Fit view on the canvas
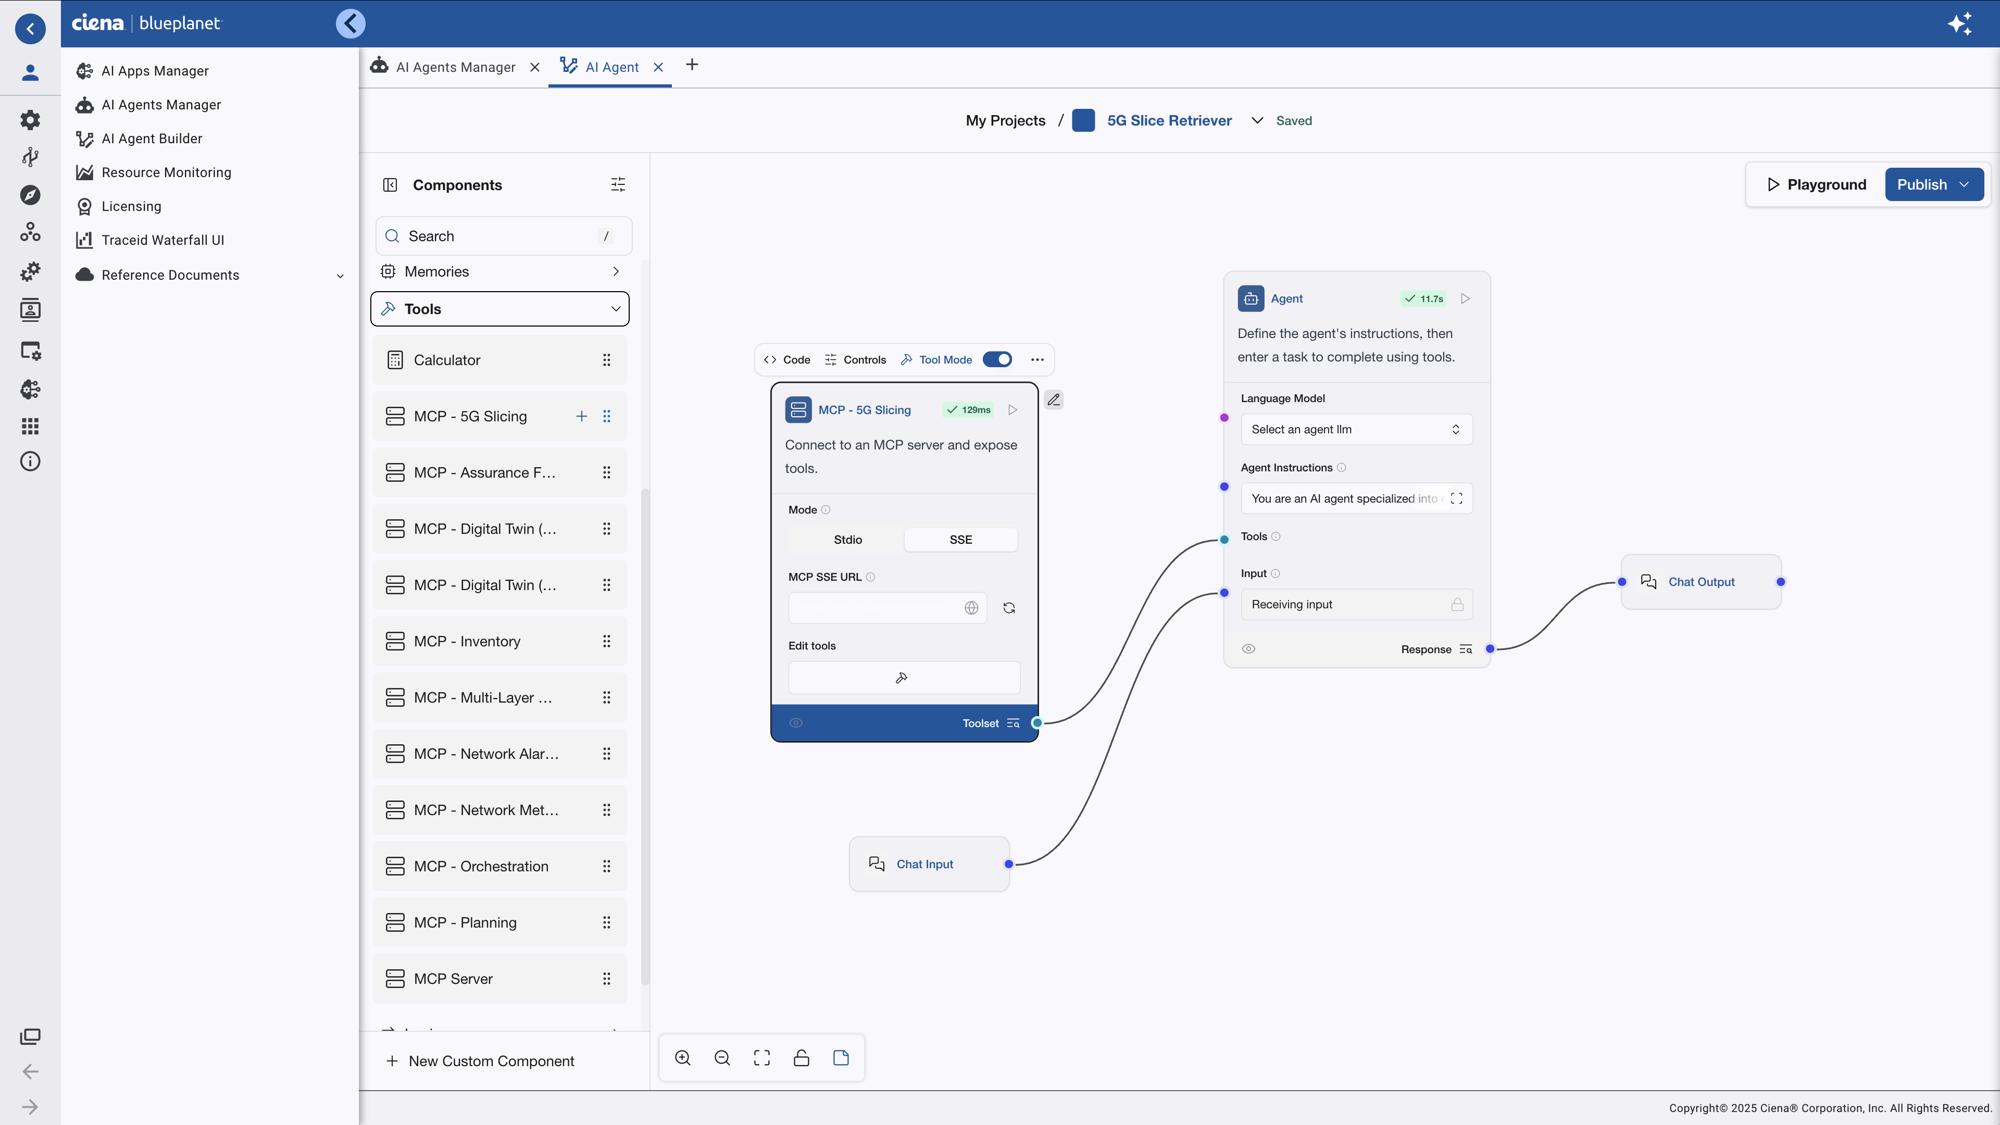The height and width of the screenshot is (1125, 2000). pos(762,1058)
